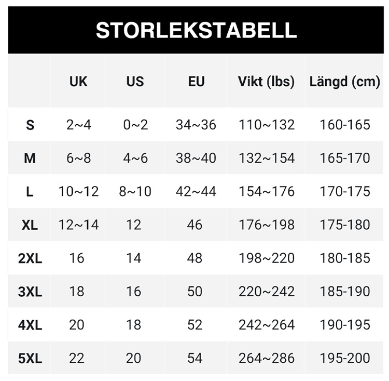Select the 3XL size row label
Image resolution: width=389 pixels, height=381 pixels.
pos(30,292)
